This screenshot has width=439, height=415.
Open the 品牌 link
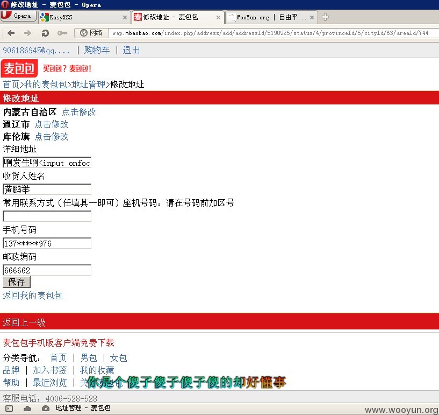click(11, 370)
